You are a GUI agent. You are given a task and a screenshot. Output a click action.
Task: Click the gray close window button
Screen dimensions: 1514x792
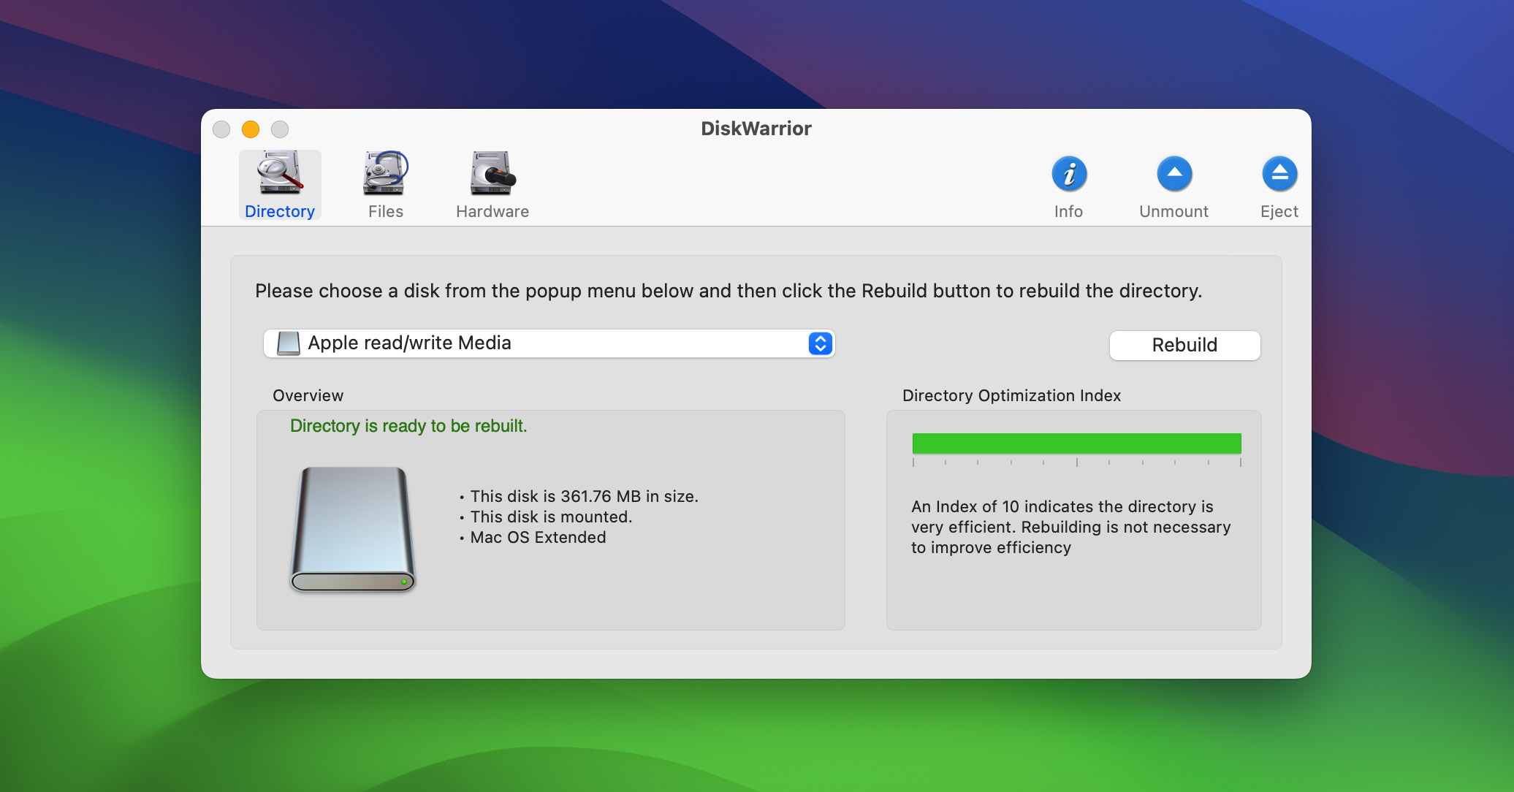pyautogui.click(x=221, y=129)
